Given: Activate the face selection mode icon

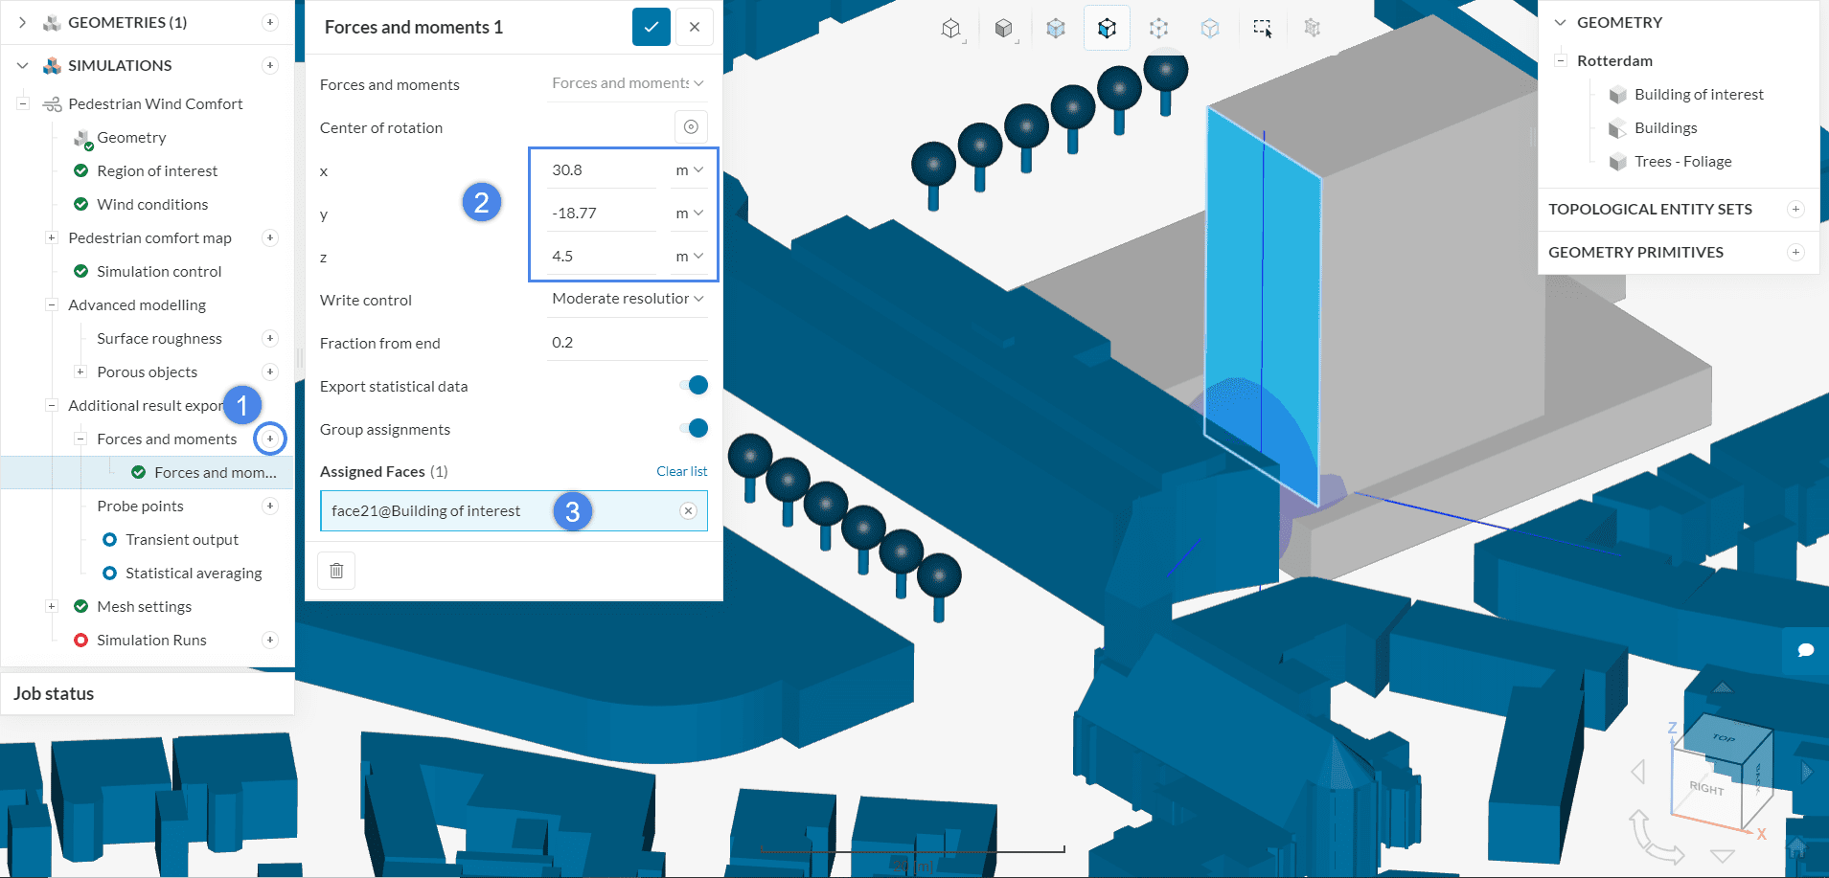Looking at the screenshot, I should [x=1107, y=29].
